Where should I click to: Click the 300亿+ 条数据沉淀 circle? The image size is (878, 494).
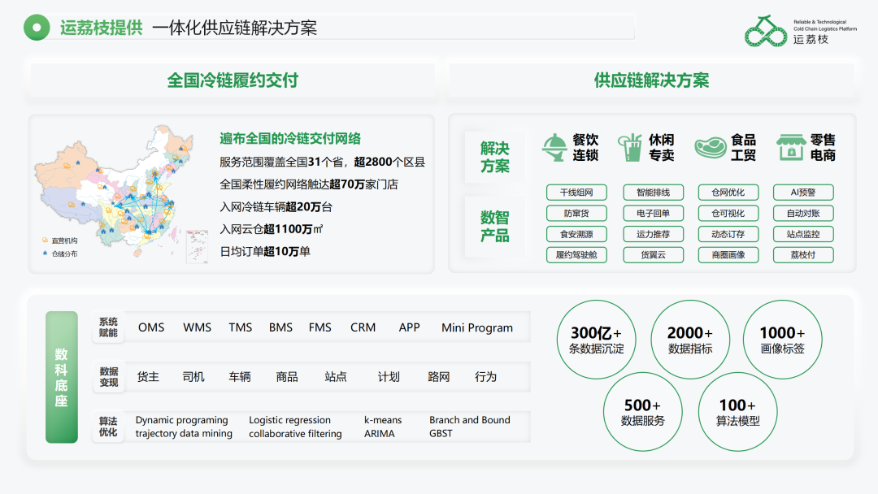(597, 340)
